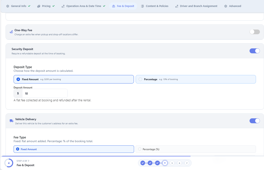
Task: Enable the One-Way Fee toggle
Action: pos(254,32)
